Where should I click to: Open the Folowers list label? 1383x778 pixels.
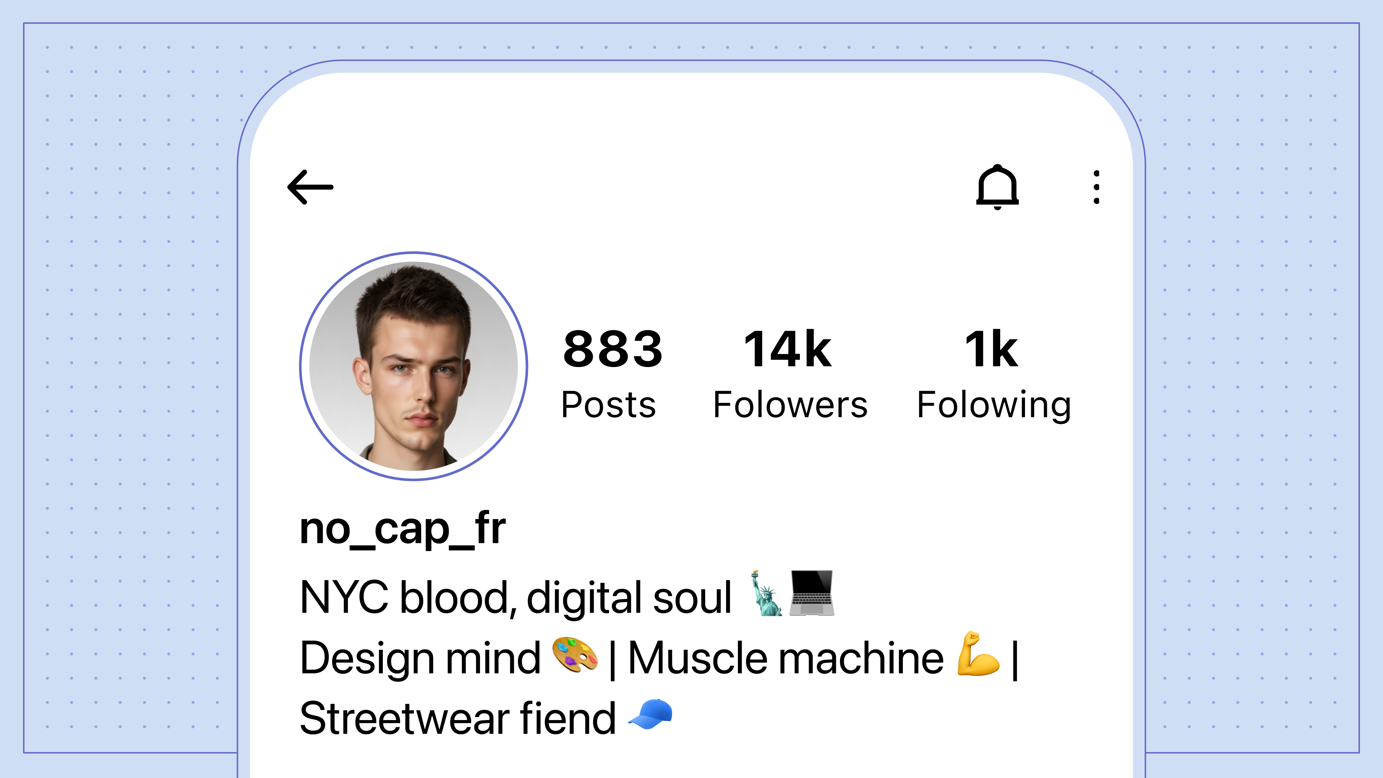click(x=790, y=405)
